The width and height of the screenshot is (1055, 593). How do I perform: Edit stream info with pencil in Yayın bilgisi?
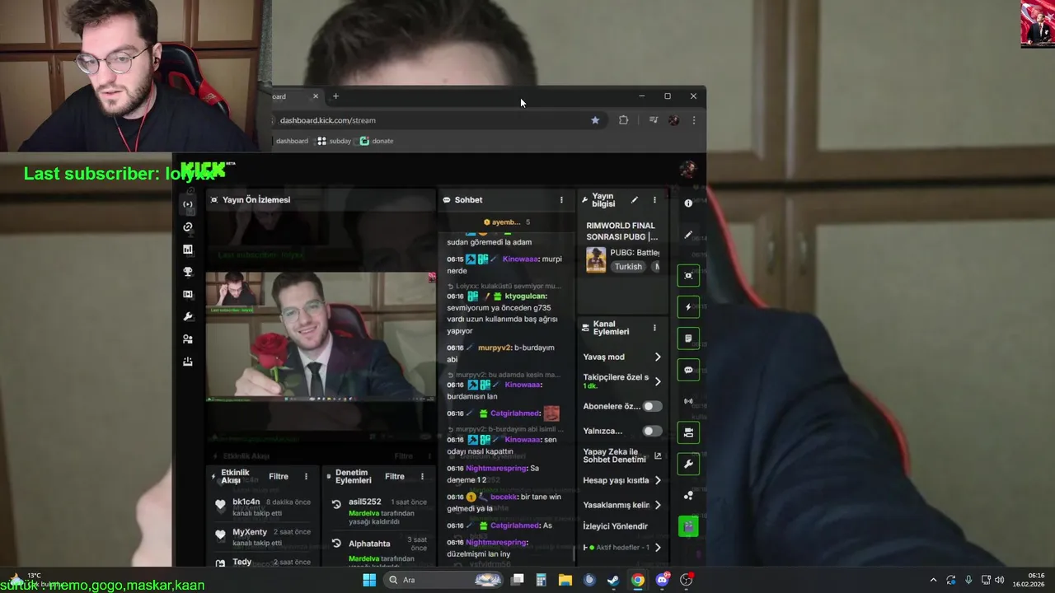coord(634,200)
